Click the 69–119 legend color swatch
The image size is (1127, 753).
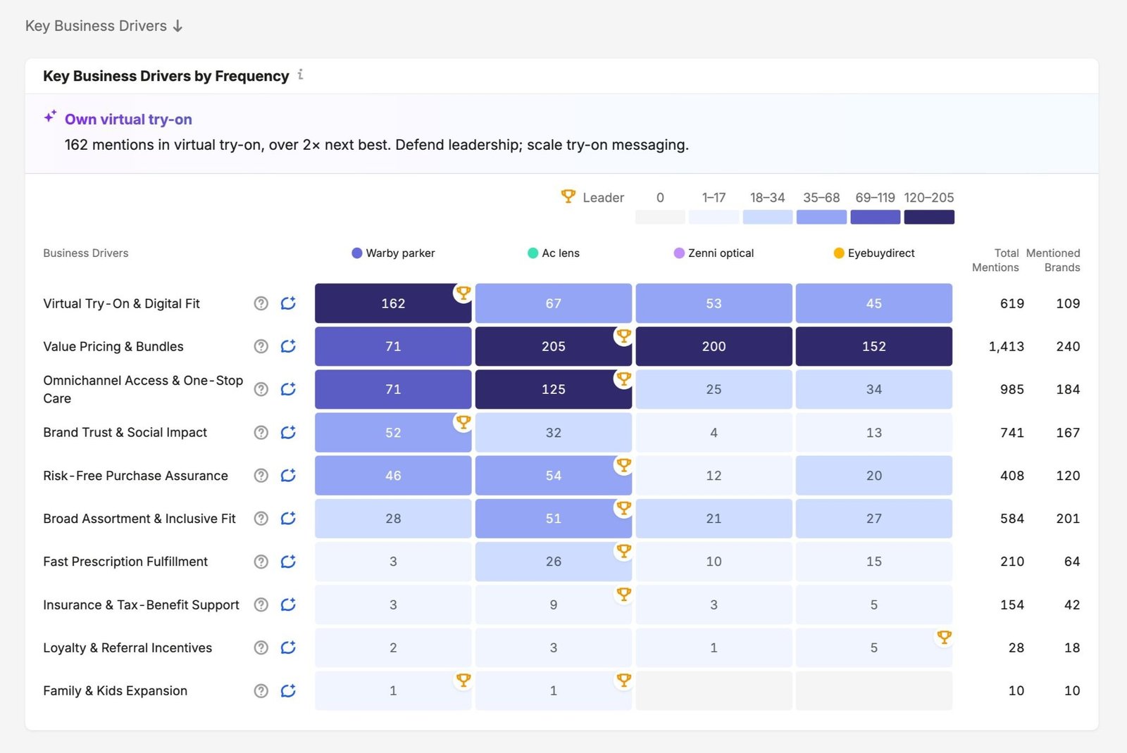[876, 217]
